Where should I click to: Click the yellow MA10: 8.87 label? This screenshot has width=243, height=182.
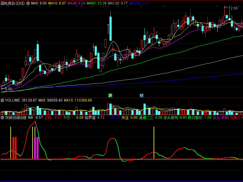[57, 3]
